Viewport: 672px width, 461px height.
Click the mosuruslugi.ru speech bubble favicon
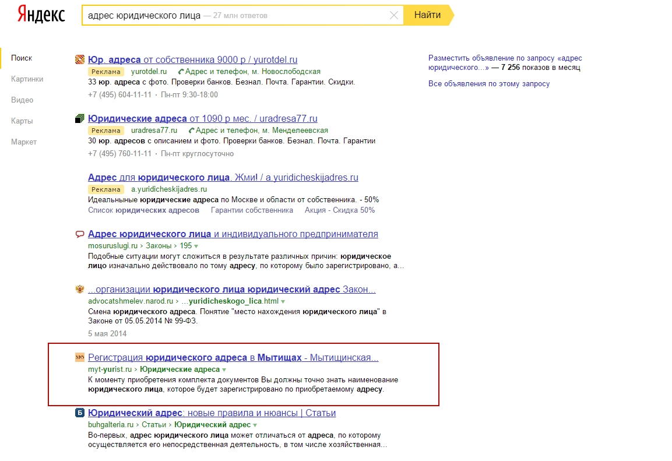(80, 234)
